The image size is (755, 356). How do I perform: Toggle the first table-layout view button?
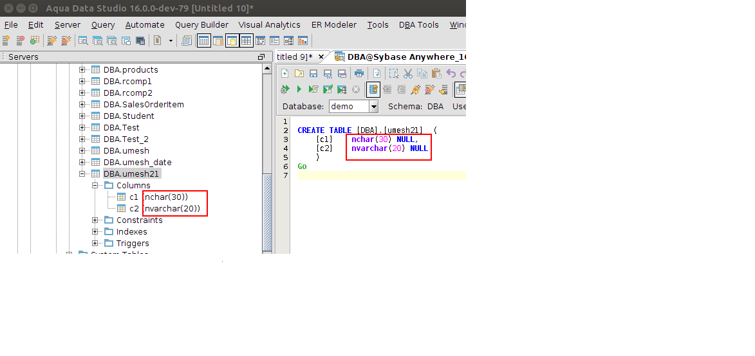pyautogui.click(x=203, y=40)
